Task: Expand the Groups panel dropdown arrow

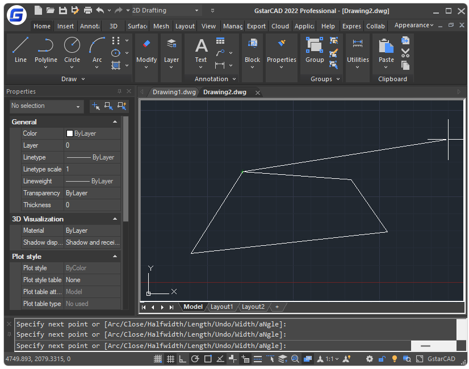Action: click(338, 79)
